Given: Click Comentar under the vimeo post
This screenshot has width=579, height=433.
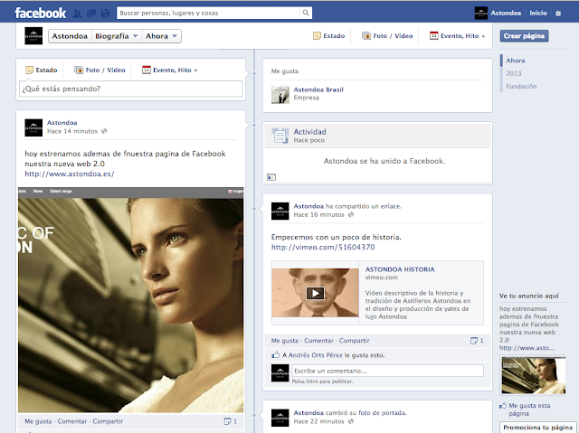Looking at the screenshot, I should tap(318, 341).
